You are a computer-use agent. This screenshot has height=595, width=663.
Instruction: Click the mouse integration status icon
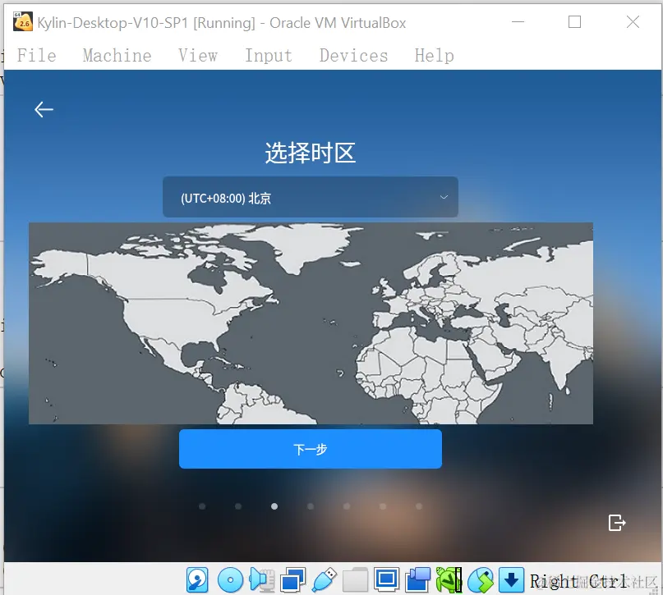click(x=481, y=580)
